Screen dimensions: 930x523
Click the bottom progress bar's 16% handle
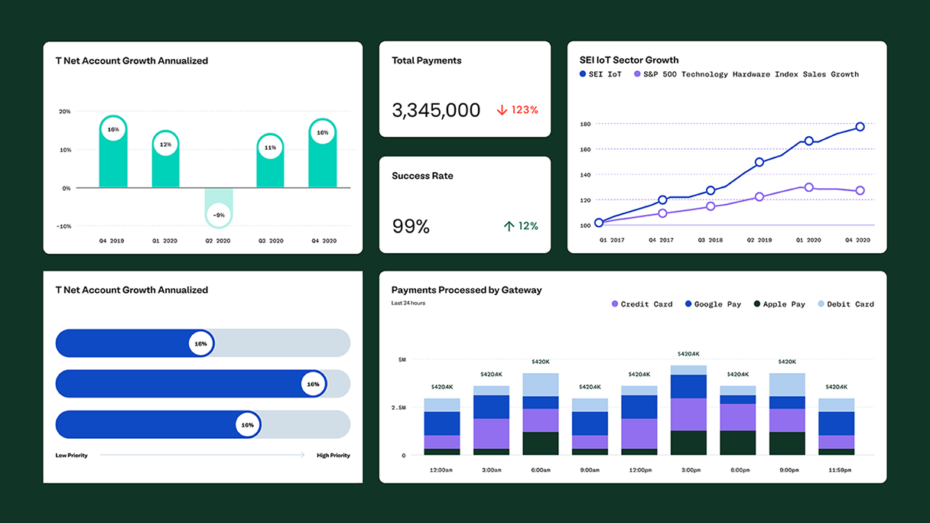[247, 424]
